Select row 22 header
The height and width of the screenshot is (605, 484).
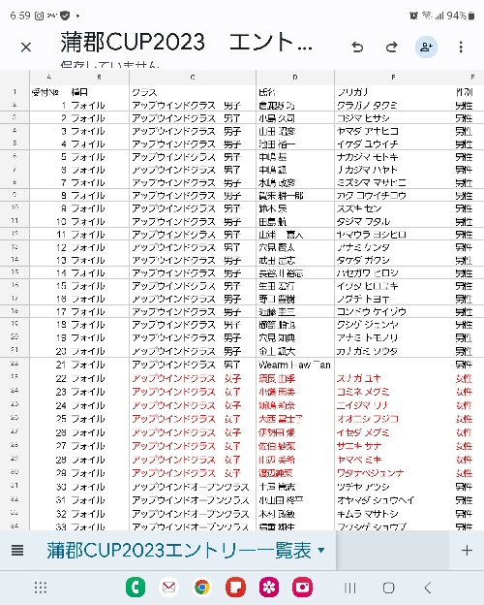[x=15, y=364]
